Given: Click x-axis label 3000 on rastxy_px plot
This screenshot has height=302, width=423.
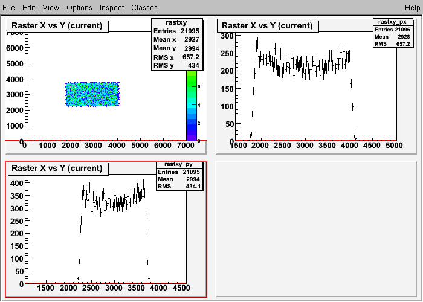Looking at the screenshot, I should (x=305, y=146).
